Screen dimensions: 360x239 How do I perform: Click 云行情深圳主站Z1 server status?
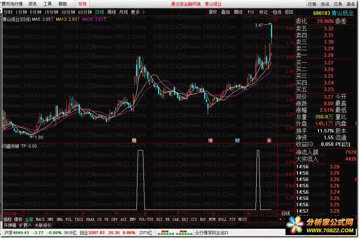212,233
